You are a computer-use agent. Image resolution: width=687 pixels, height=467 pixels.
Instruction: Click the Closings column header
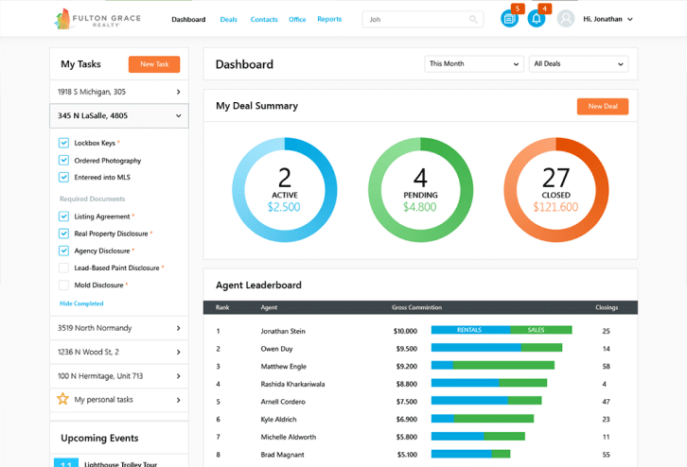[x=607, y=307]
